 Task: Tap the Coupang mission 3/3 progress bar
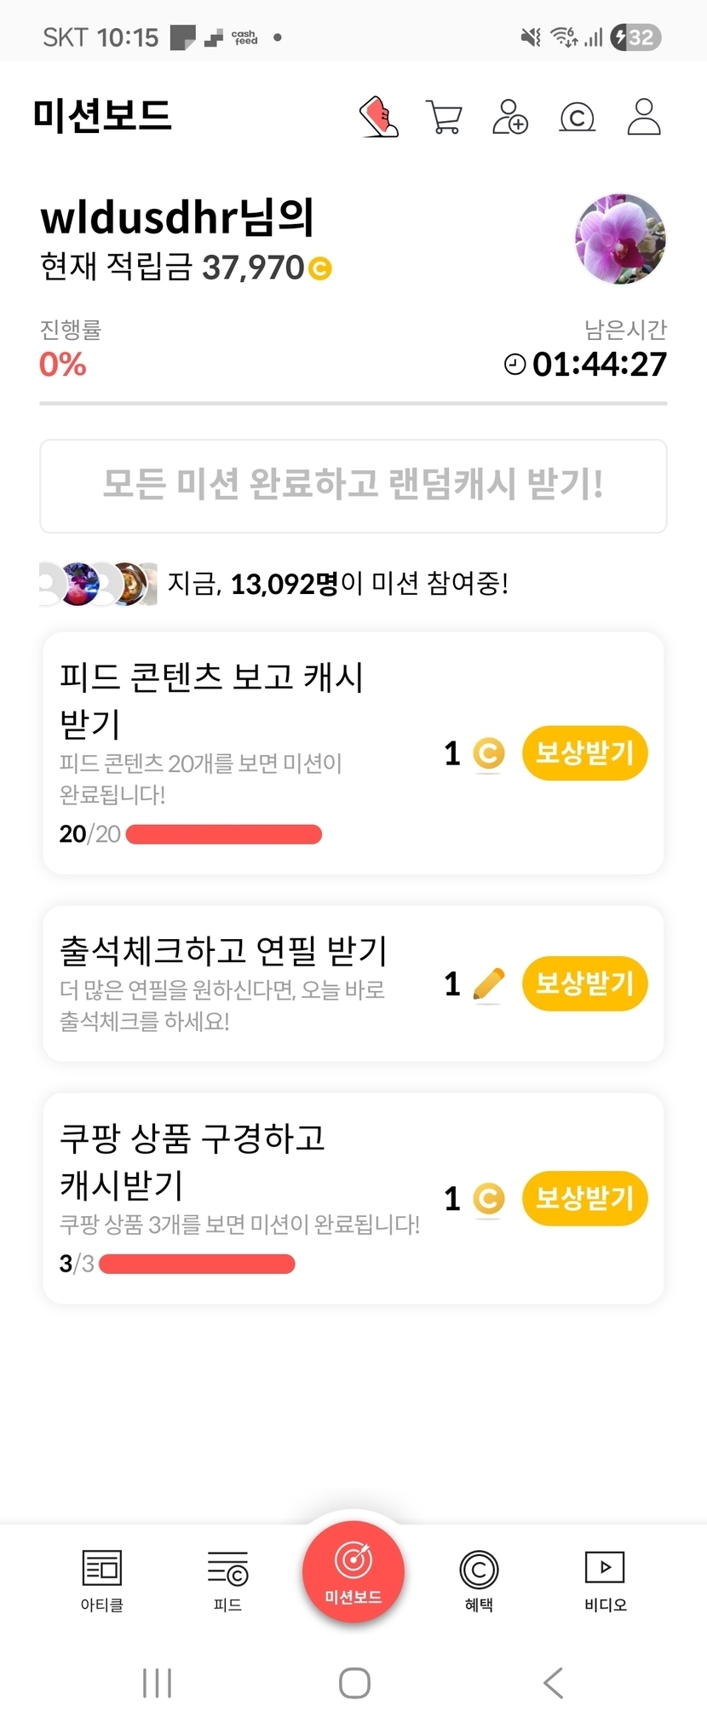pyautogui.click(x=197, y=1264)
